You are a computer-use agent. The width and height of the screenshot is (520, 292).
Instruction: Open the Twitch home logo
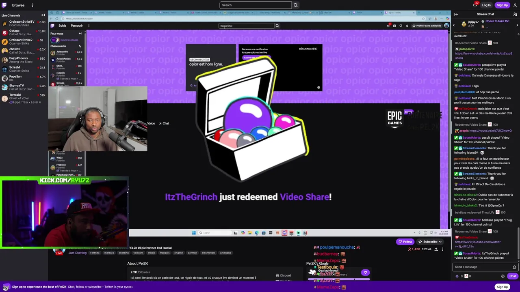coord(5,5)
